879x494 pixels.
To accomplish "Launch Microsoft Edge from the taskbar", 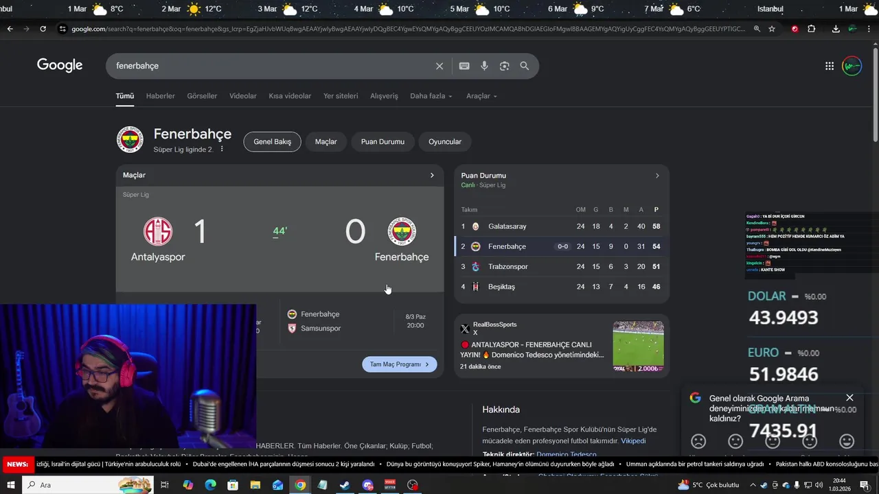I will pyautogui.click(x=211, y=485).
